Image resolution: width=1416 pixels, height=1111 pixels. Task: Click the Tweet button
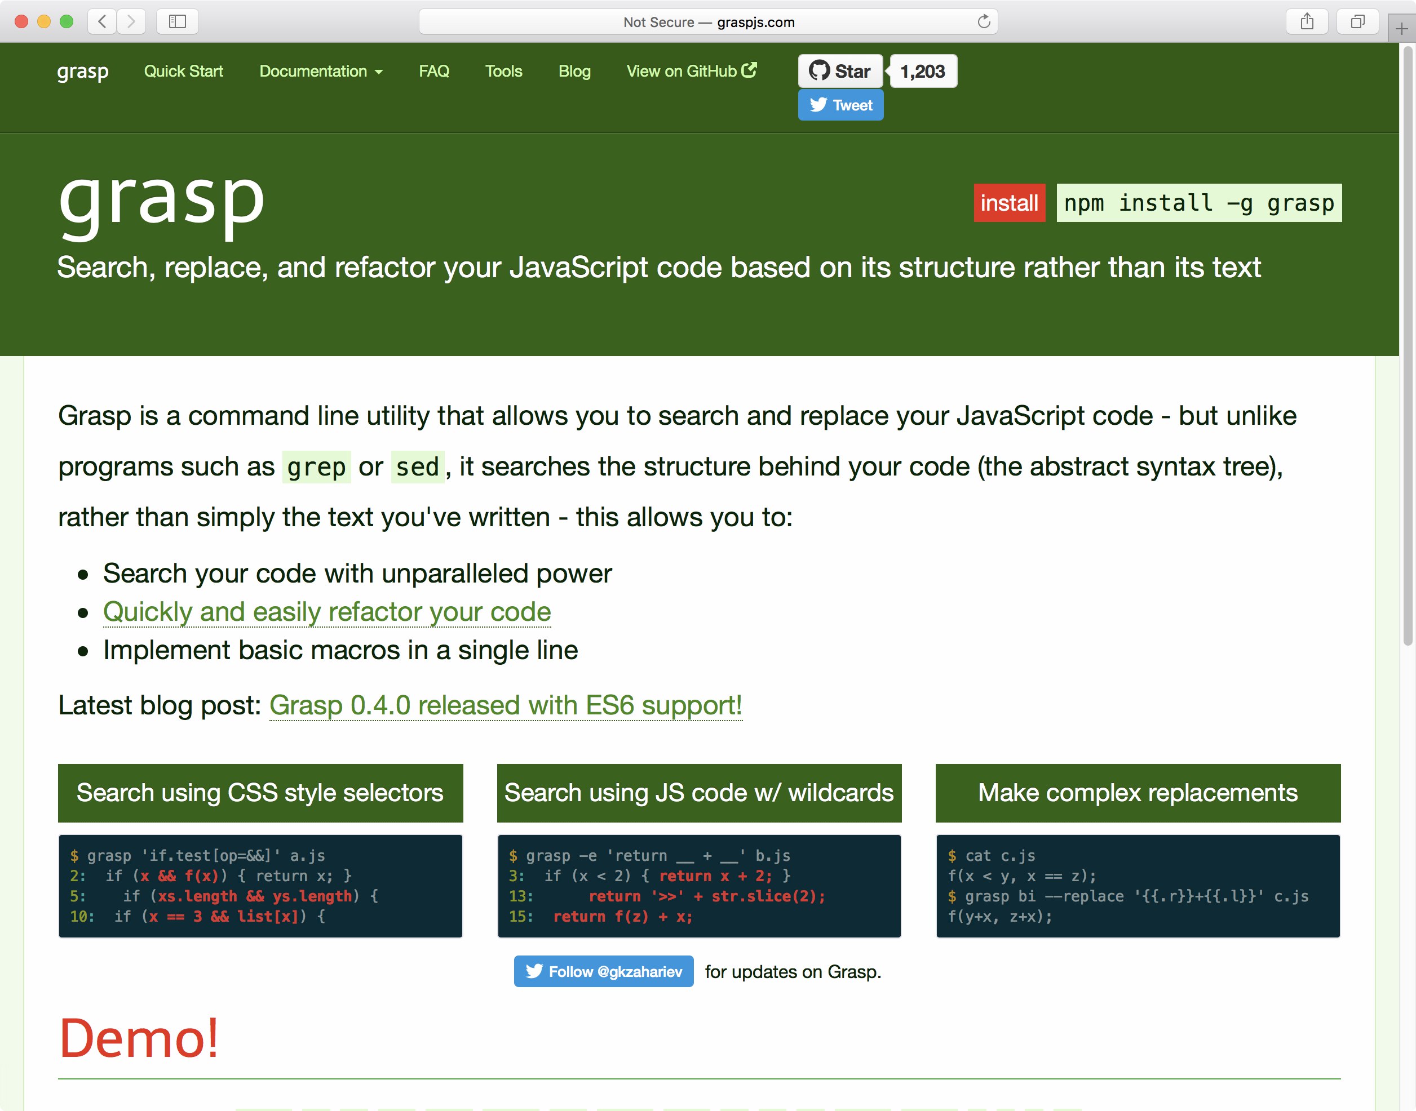(841, 105)
